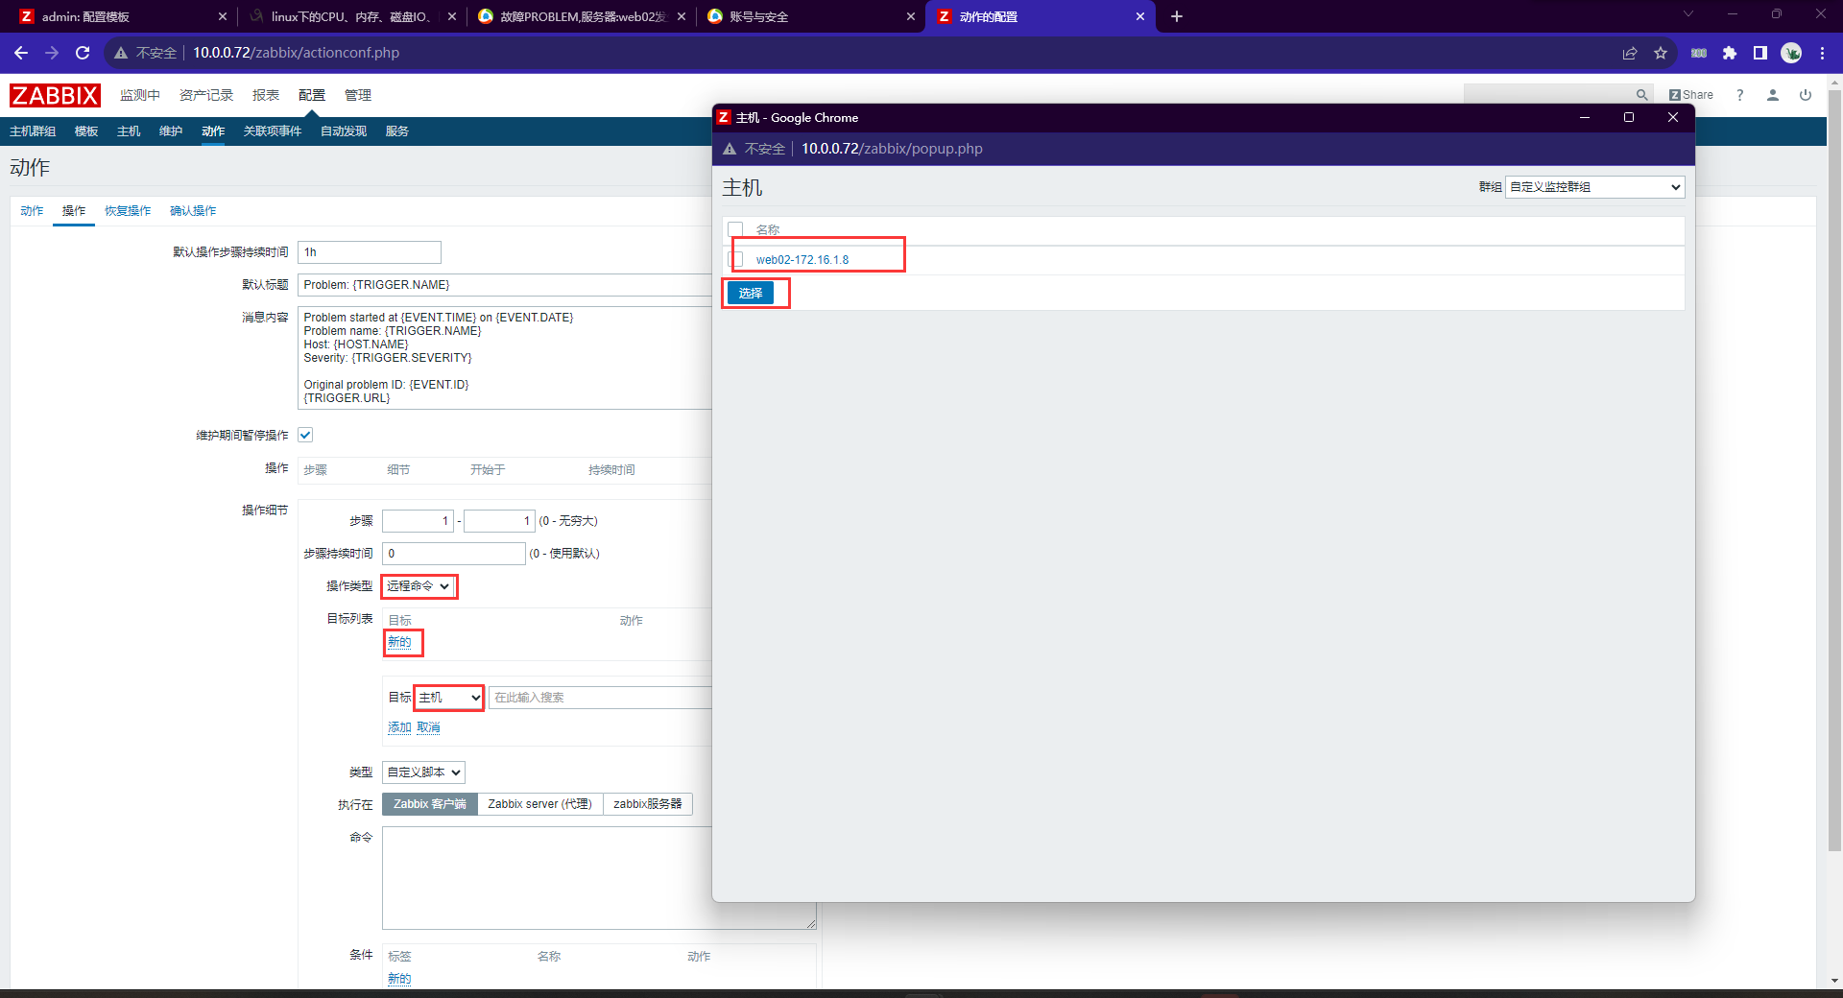Image resolution: width=1843 pixels, height=998 pixels.
Task: Go to 关联项事件 submenu
Action: point(273,131)
